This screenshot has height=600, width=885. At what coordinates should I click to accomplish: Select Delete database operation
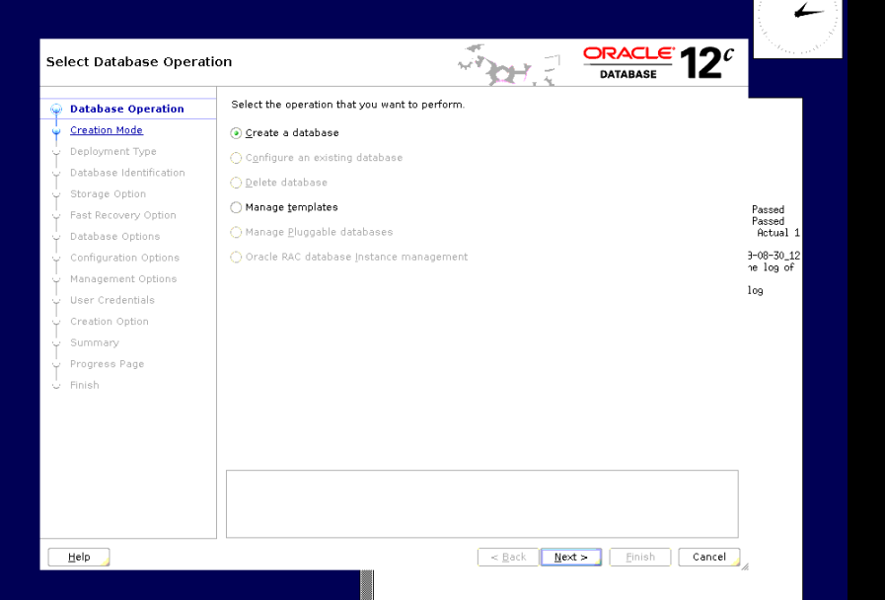tap(236, 183)
